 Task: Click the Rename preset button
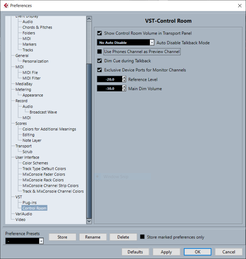93,237
